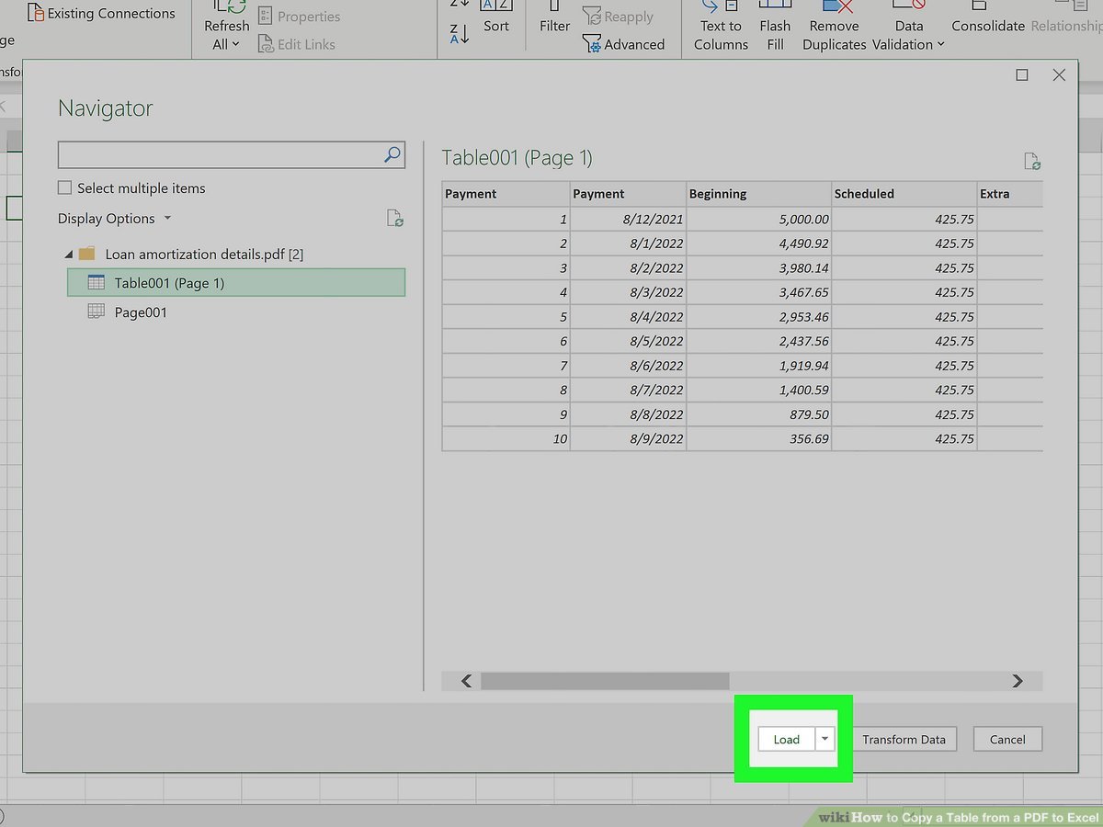Select Table001 (Page 1) in the tree
This screenshot has width=1103, height=827.
point(169,283)
